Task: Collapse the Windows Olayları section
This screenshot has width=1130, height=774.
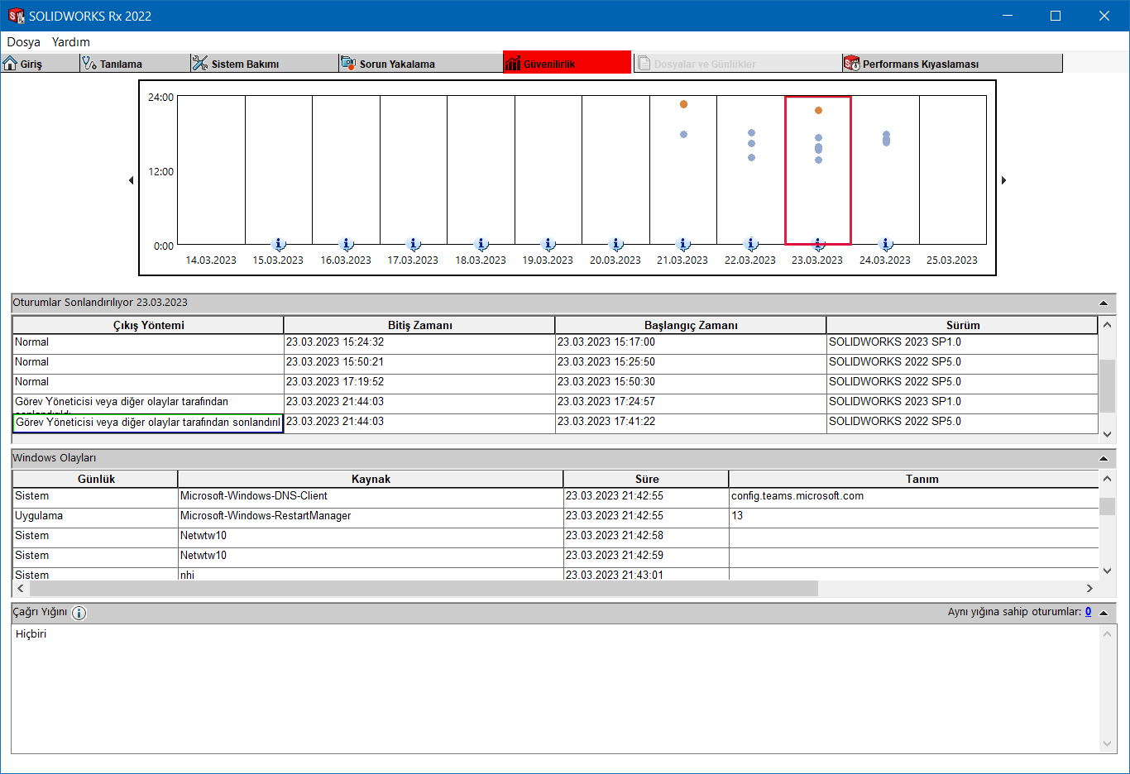Action: point(1104,459)
